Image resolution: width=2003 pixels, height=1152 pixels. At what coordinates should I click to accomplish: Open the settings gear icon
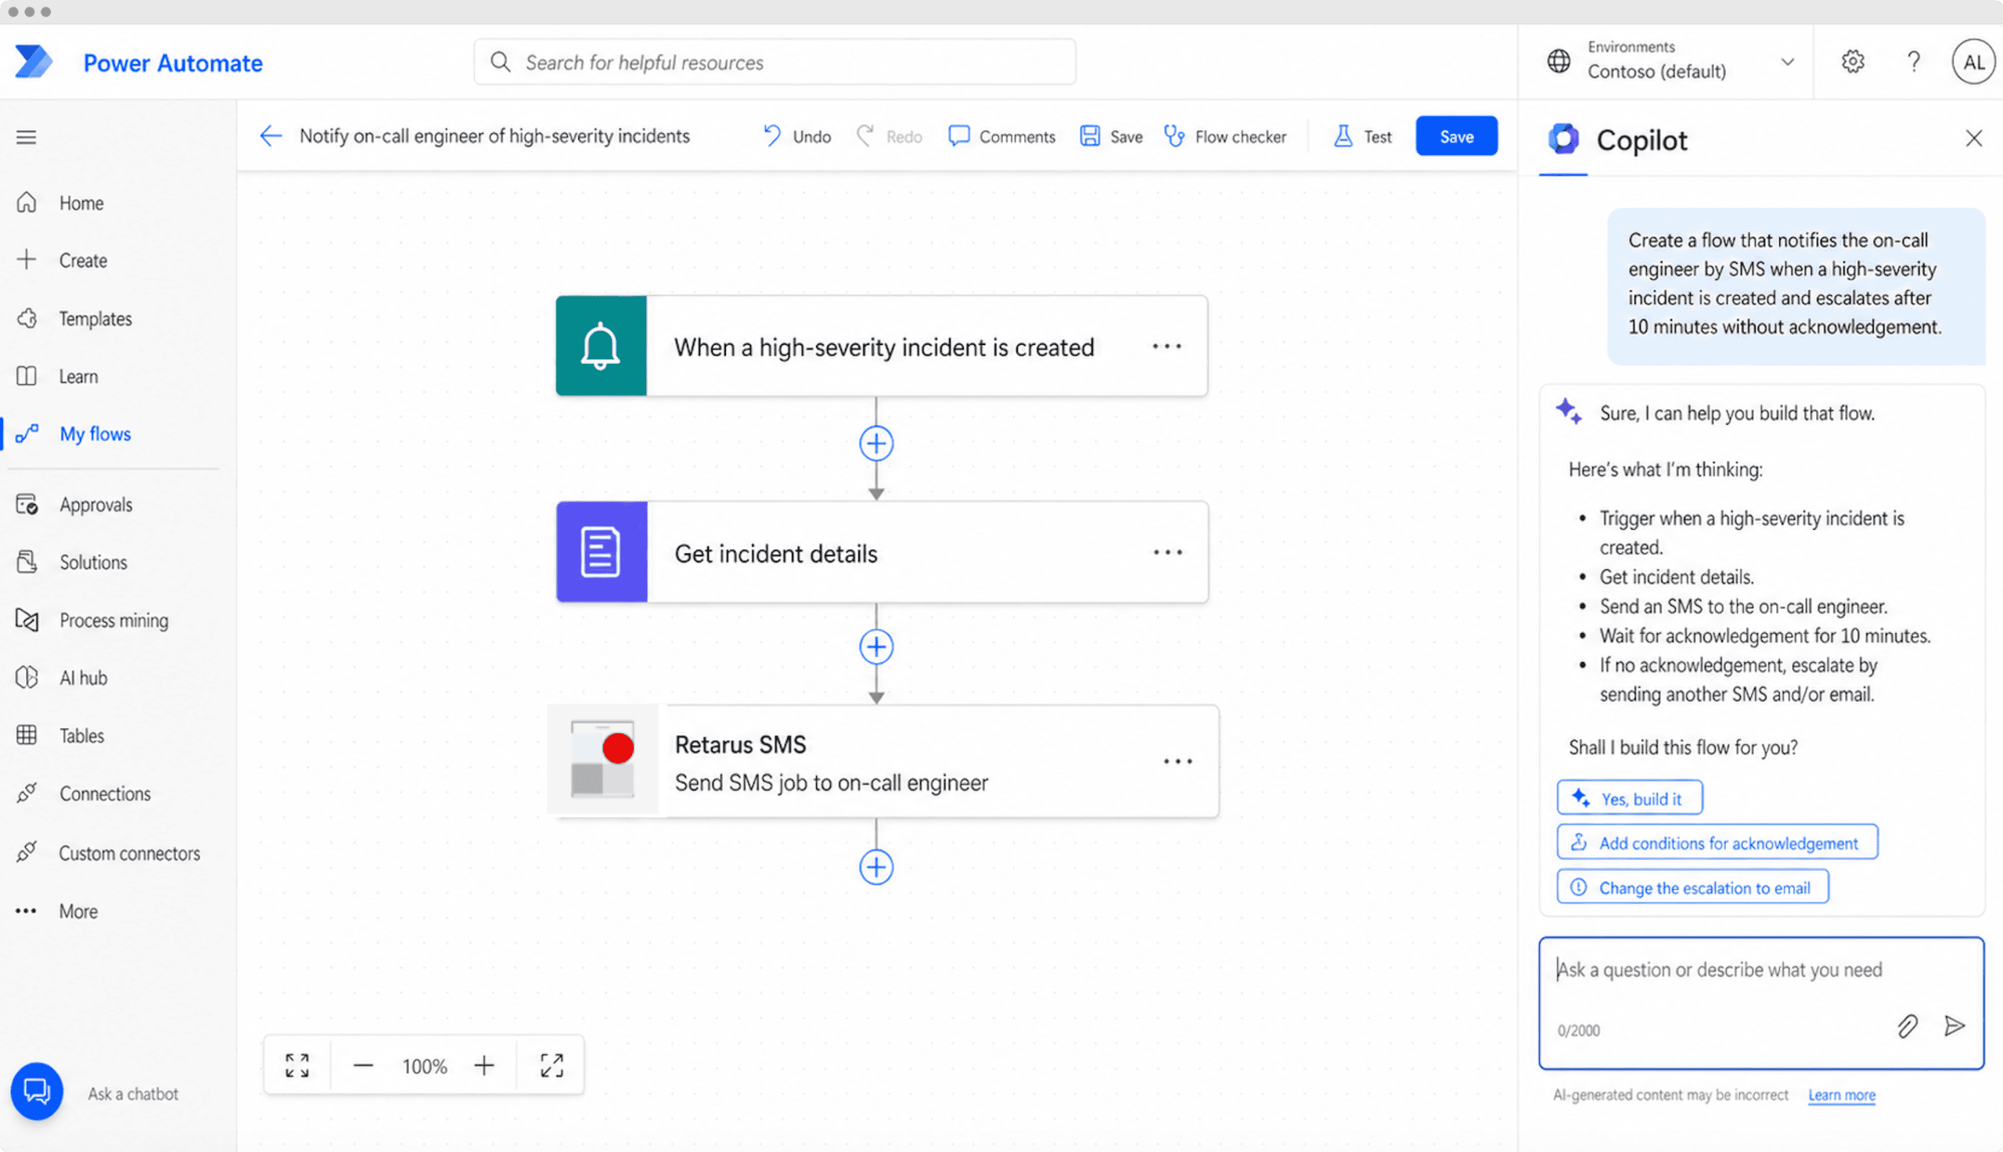1852,62
